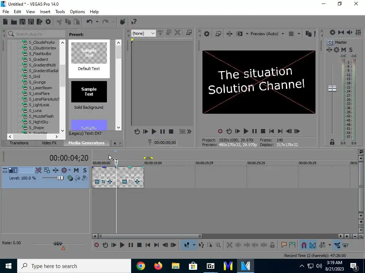Select the Zoom Edit magnifier tool
365x273 pixels.
tap(218, 245)
